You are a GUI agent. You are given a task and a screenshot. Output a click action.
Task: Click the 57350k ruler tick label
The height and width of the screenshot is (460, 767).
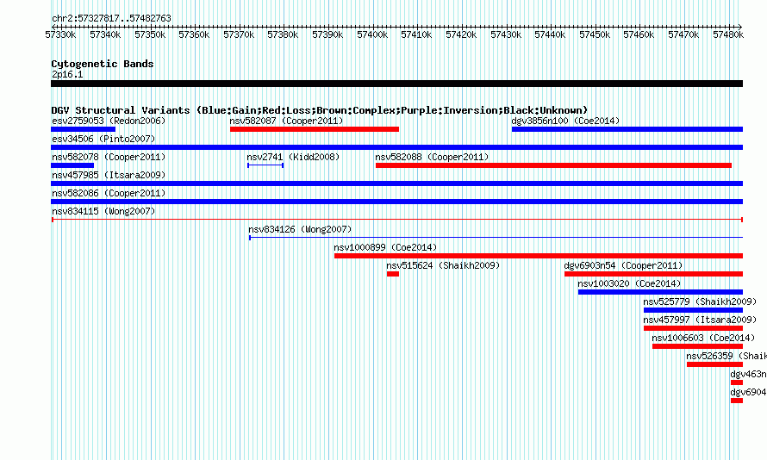[x=150, y=34]
